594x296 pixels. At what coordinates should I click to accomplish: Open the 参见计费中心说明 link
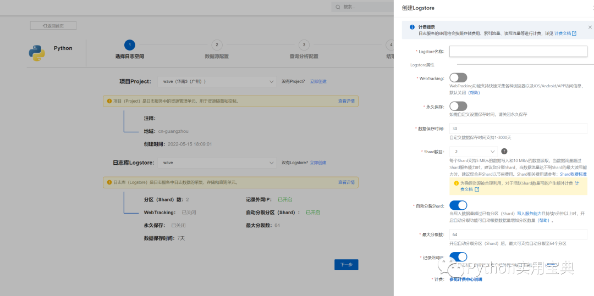[x=466, y=280]
